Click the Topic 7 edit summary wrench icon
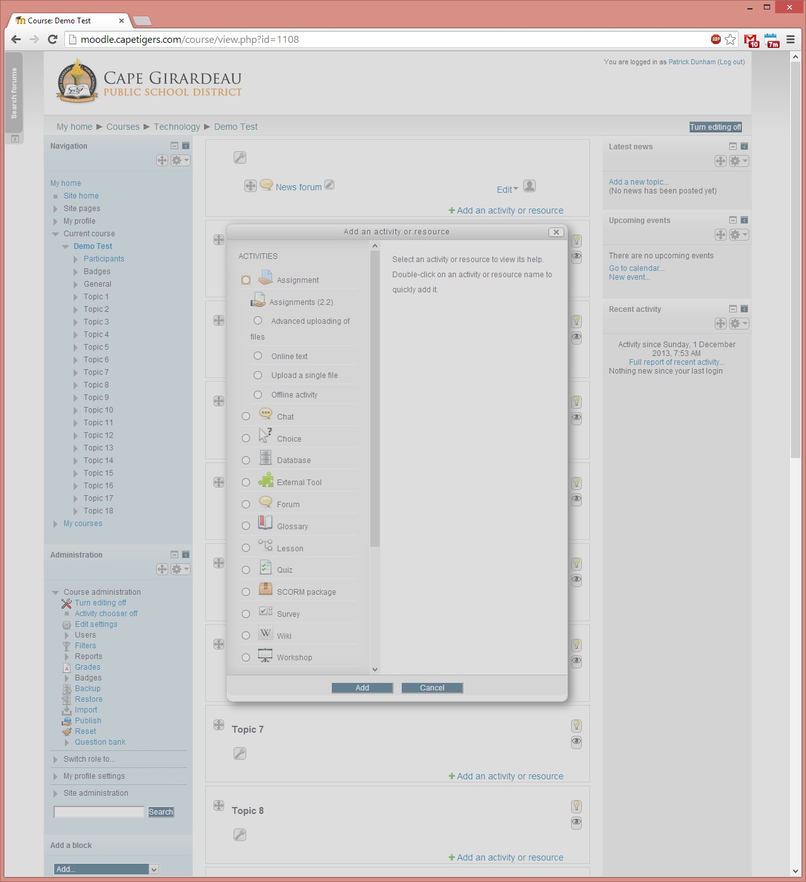The width and height of the screenshot is (806, 882). 240,753
